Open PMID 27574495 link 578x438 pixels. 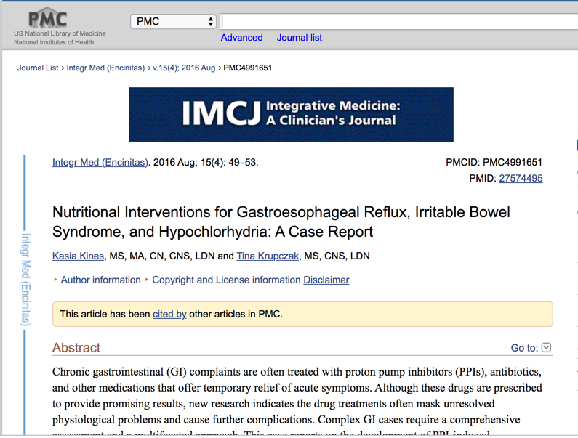[x=521, y=178]
